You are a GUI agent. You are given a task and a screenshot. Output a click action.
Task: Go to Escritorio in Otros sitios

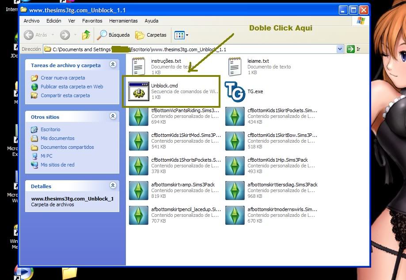pos(50,129)
